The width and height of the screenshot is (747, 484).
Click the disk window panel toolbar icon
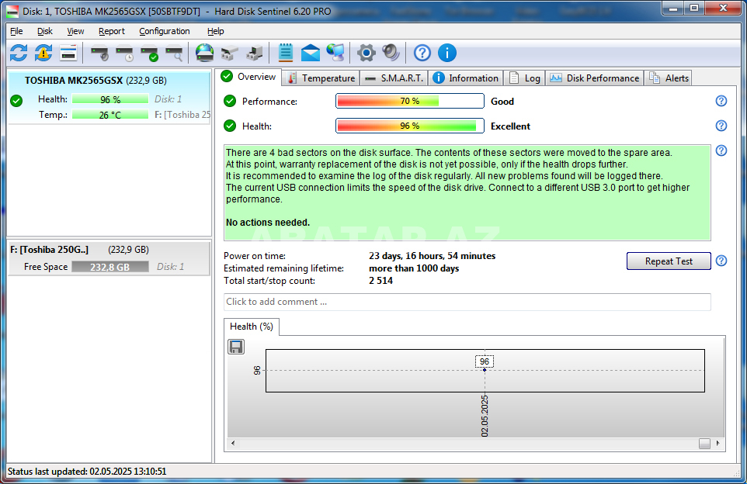click(x=68, y=53)
